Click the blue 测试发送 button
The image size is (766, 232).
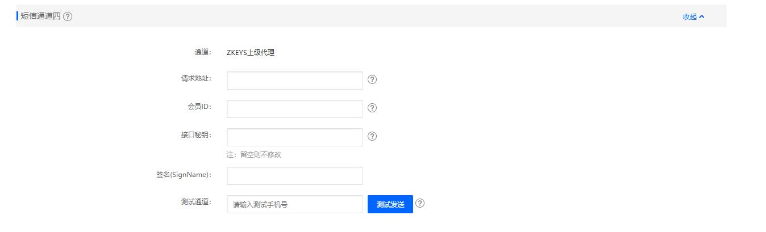(x=390, y=204)
